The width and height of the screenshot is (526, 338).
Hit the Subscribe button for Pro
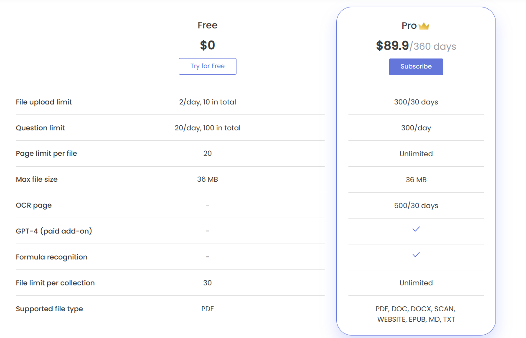[x=416, y=66]
